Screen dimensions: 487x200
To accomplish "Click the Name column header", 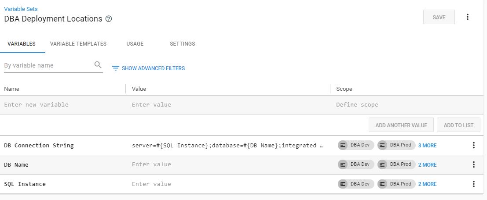I will coord(11,89).
